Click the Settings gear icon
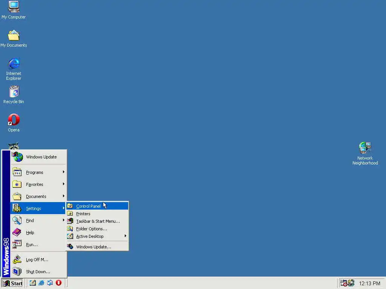Viewport: 386px width, 289px height. (x=17, y=208)
